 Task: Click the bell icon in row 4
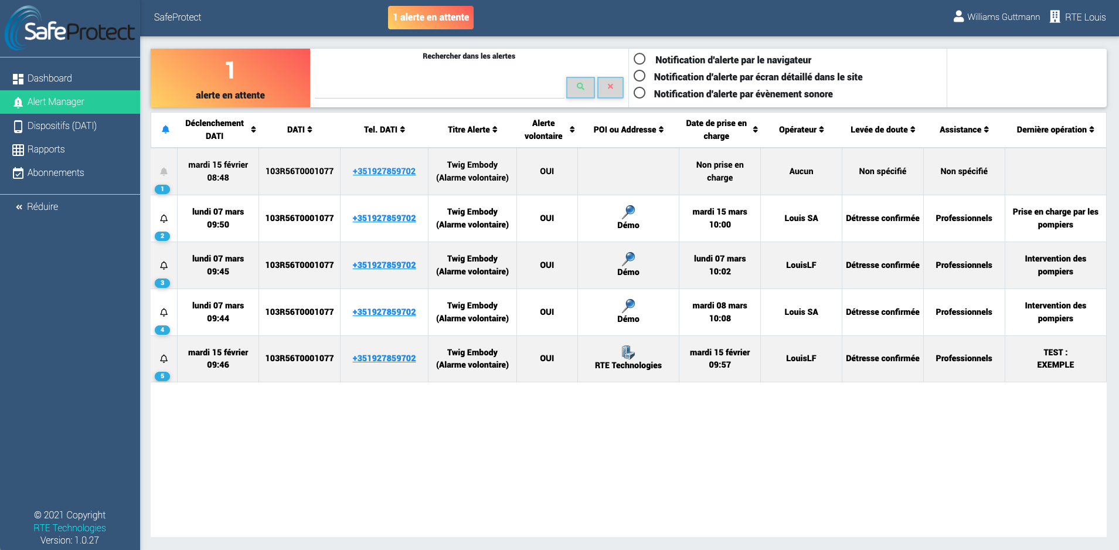(164, 312)
